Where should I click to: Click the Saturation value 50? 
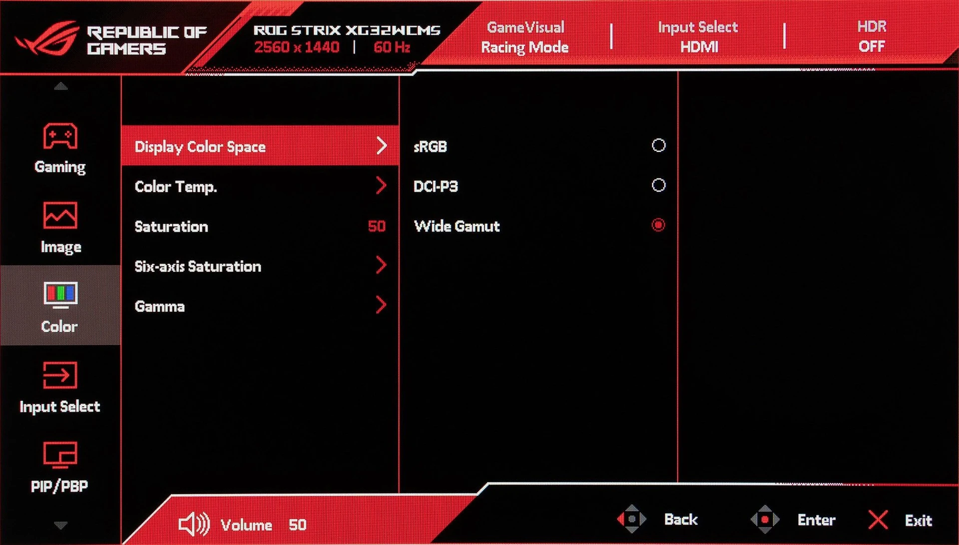[377, 226]
